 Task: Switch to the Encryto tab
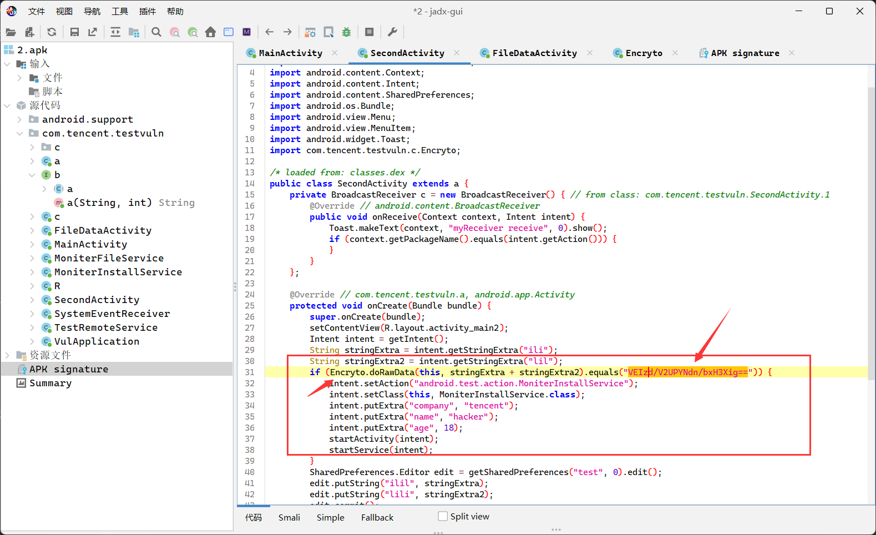[x=638, y=53]
